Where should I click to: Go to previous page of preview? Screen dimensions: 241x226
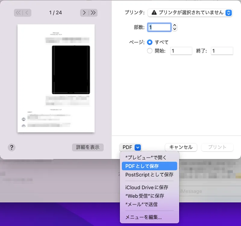(27, 13)
